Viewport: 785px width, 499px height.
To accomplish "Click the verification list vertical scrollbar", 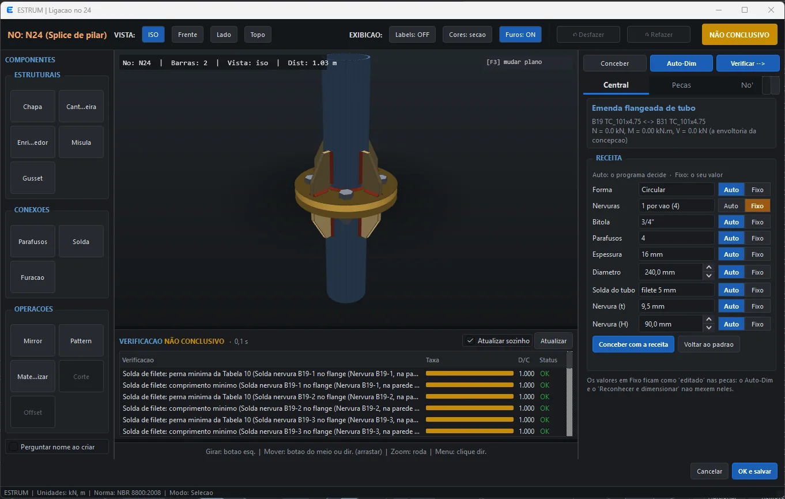I will 569,394.
